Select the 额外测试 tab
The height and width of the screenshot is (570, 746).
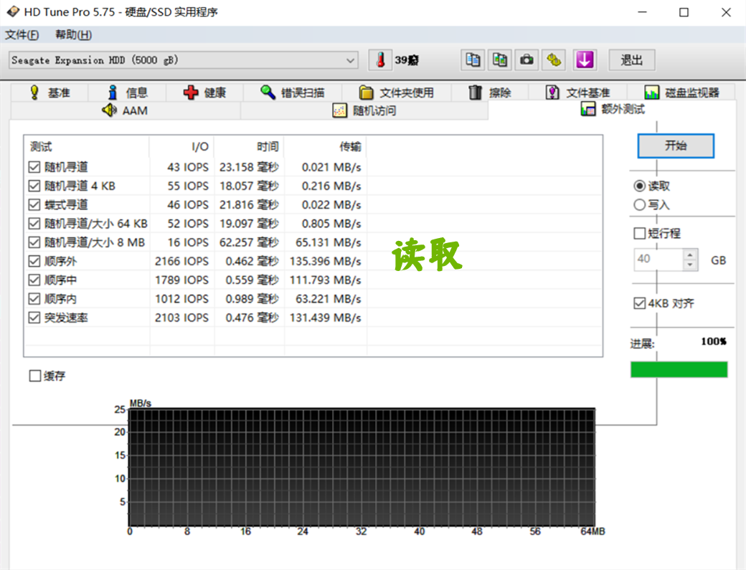pyautogui.click(x=613, y=110)
